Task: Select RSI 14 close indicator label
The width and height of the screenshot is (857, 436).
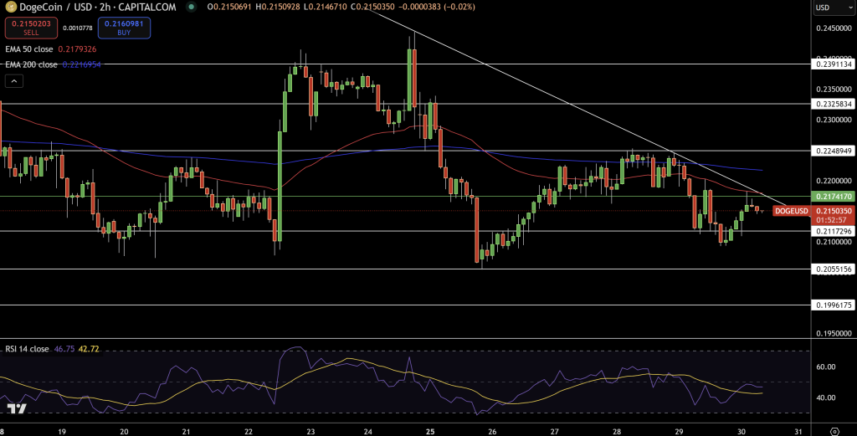Action: click(x=27, y=349)
